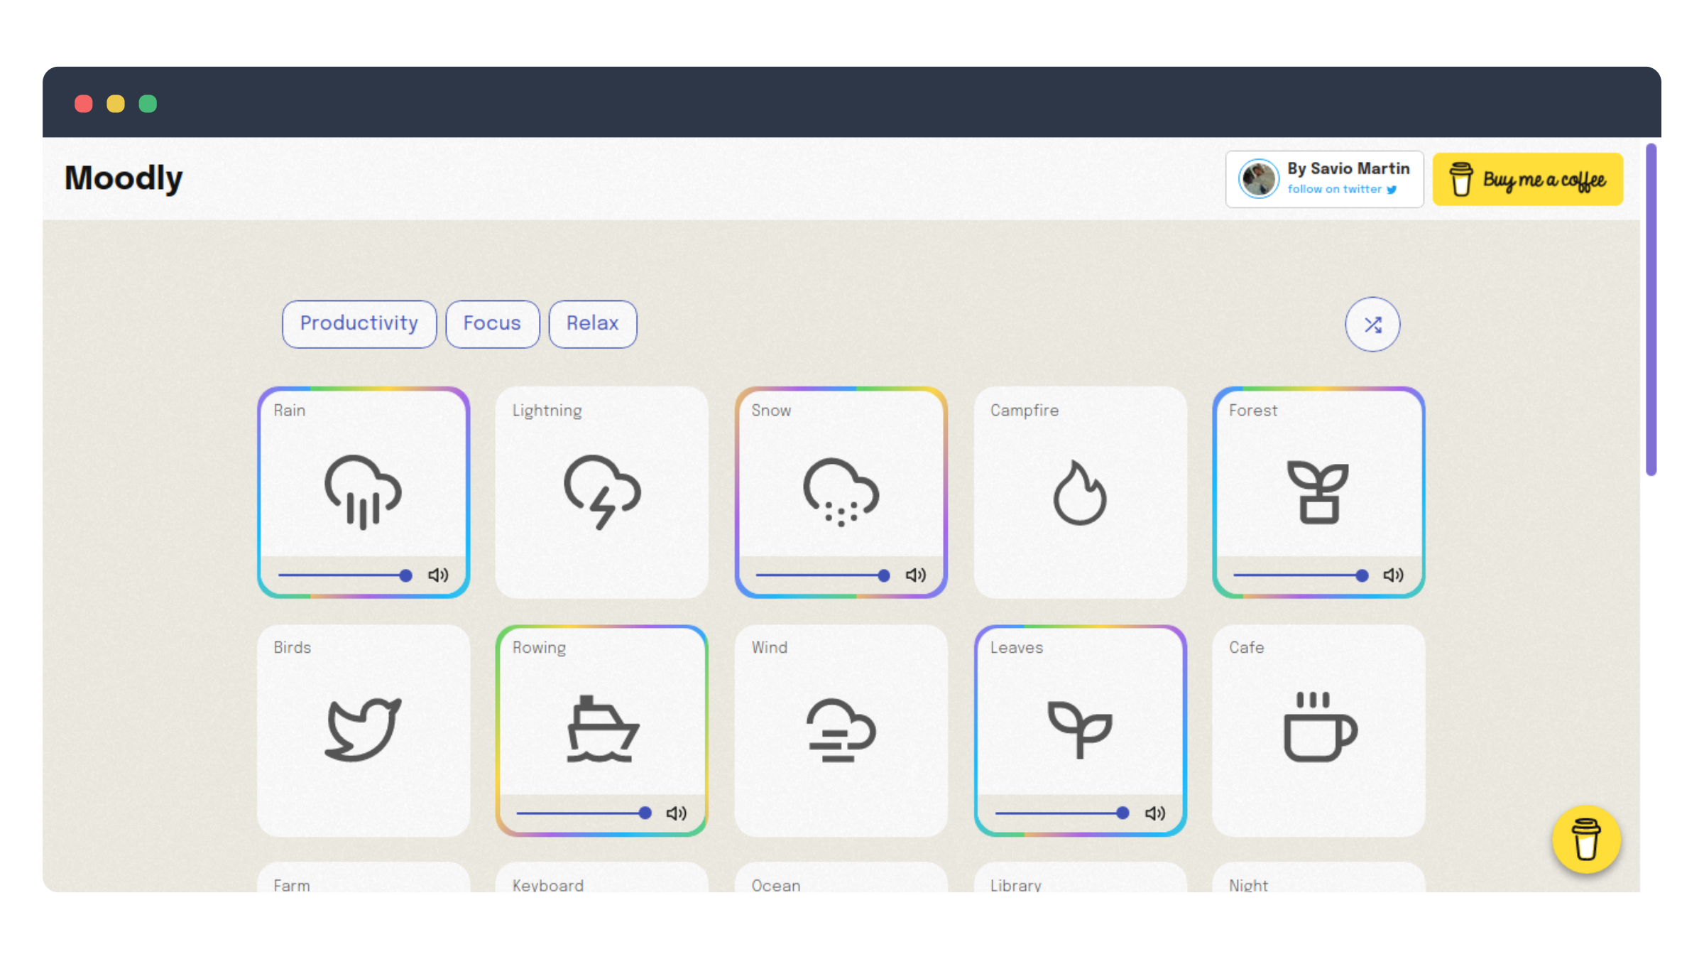Turn on the Campfire sound
This screenshot has height=959, width=1704.
(1079, 492)
